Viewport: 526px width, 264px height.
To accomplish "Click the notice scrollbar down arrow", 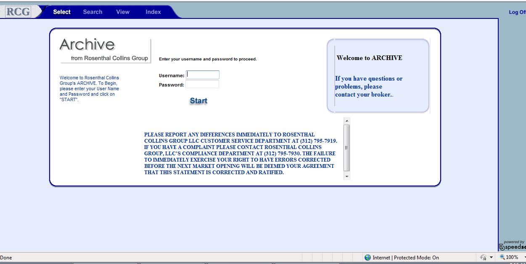I will (347, 176).
